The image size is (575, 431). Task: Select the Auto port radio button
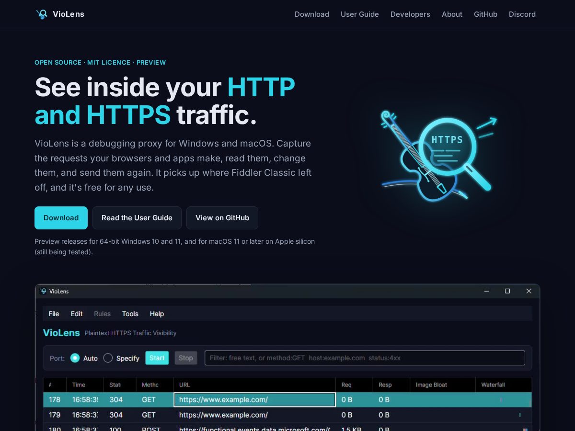pos(75,358)
